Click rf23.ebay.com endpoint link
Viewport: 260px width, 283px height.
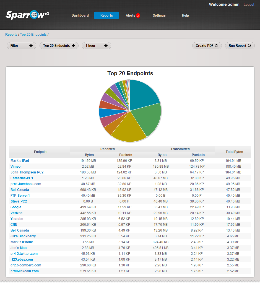22,259
